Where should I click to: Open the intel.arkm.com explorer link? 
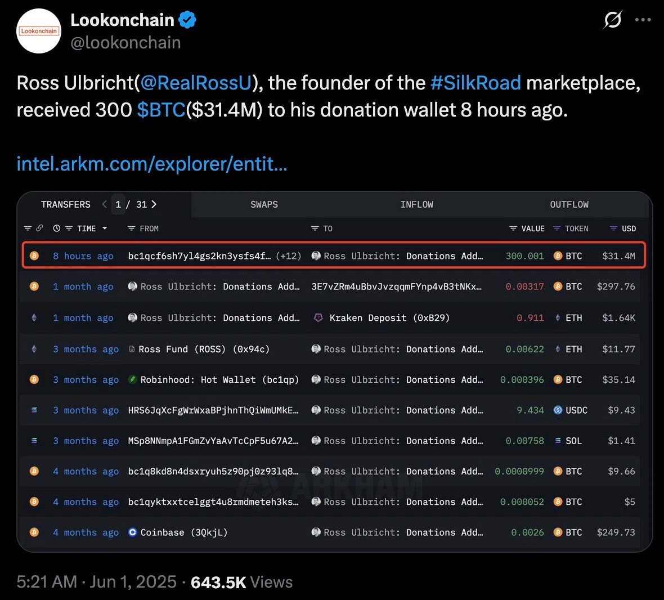pyautogui.click(x=151, y=164)
